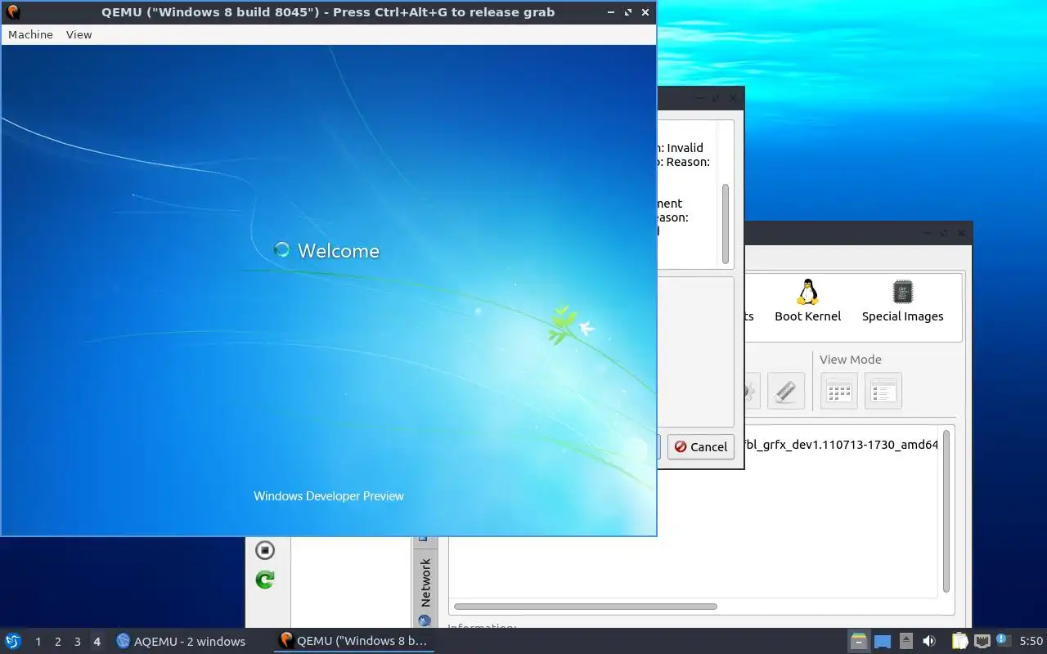Select the Special Images chip icon
The height and width of the screenshot is (654, 1047).
[x=902, y=300]
